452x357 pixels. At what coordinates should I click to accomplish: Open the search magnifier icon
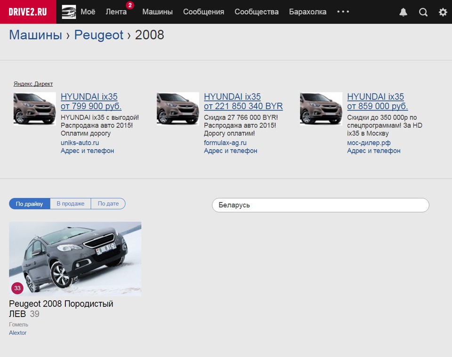423,12
